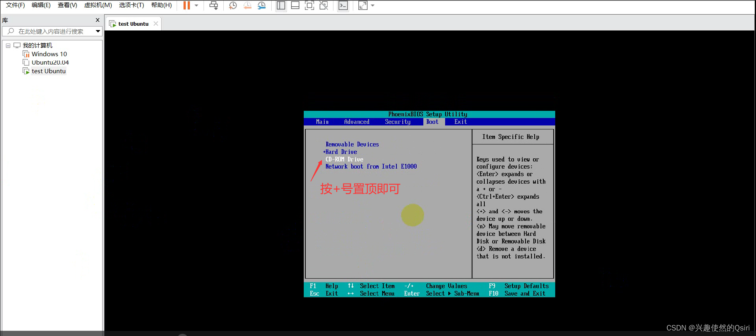This screenshot has height=336, width=756.
Task: Switch to Unity mode icon
Action: [324, 5]
